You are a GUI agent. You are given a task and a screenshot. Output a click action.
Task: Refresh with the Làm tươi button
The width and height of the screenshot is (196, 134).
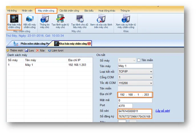[x=56, y=50]
